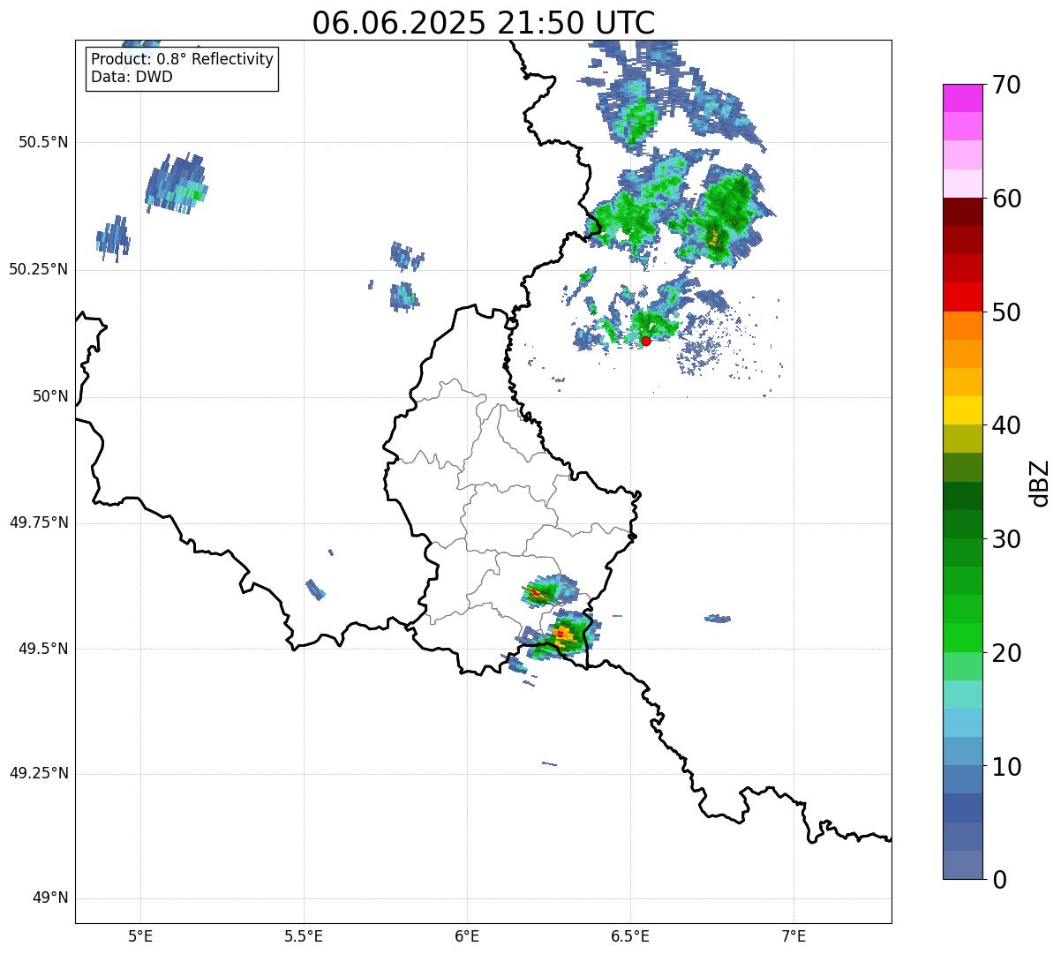This screenshot has height=954, width=1061.
Task: Click the colorbar 50 tick label
Action: (1006, 312)
